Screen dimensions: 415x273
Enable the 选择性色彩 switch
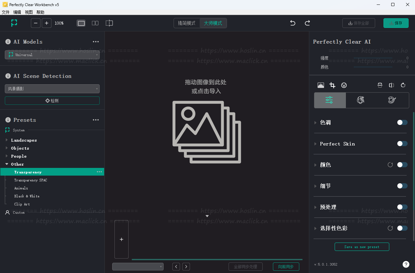(402, 228)
